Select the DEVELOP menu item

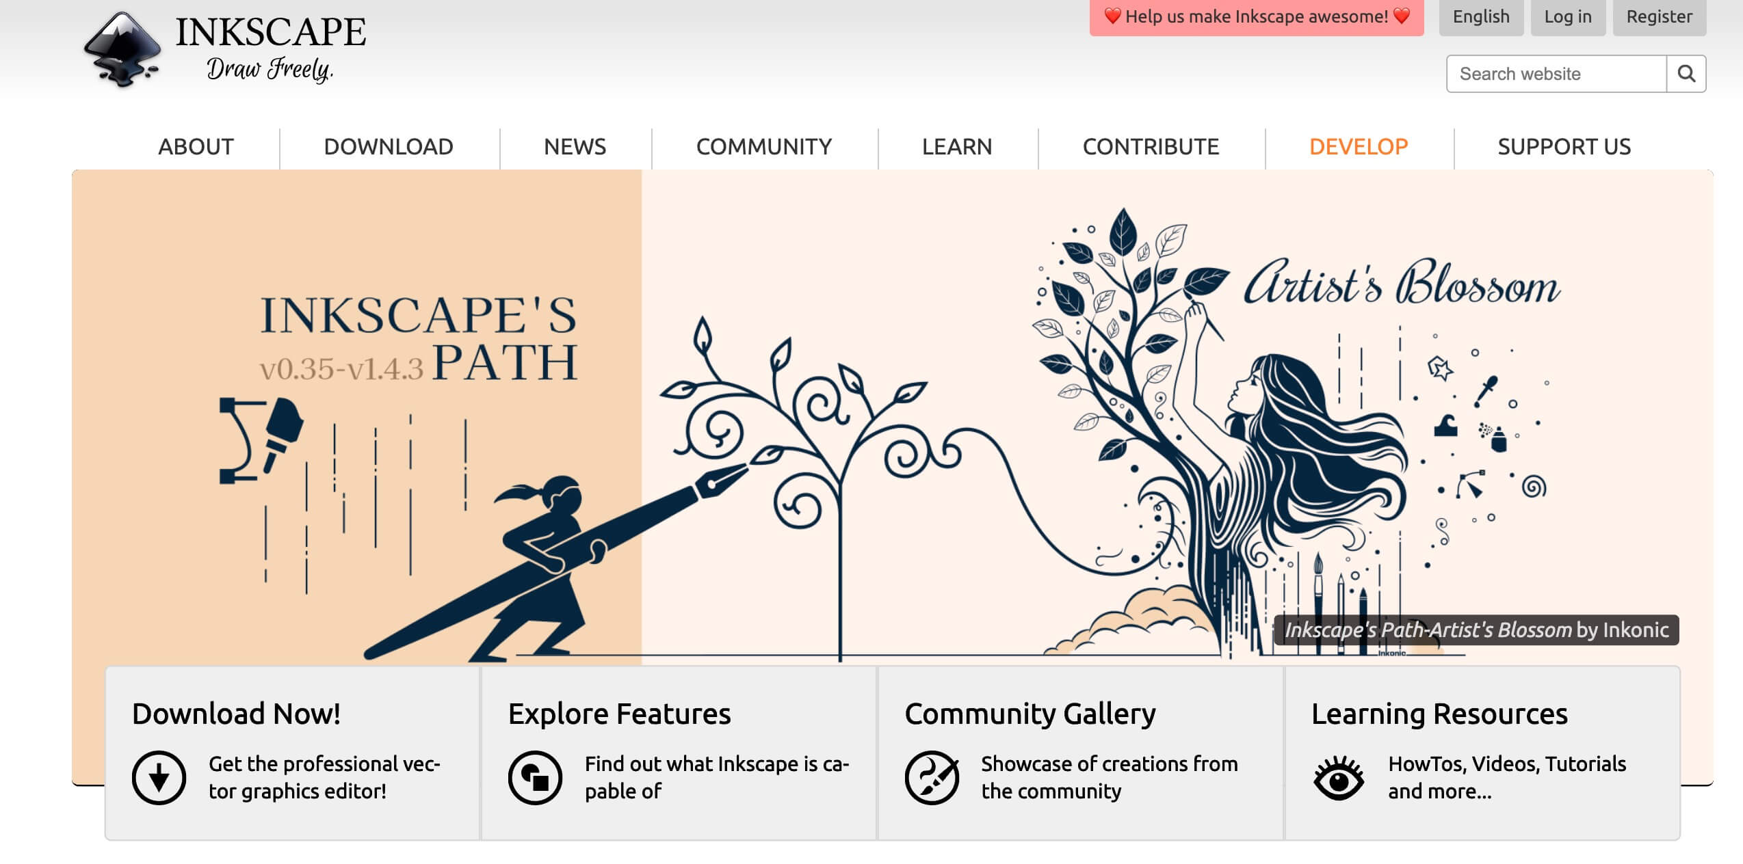pos(1359,147)
